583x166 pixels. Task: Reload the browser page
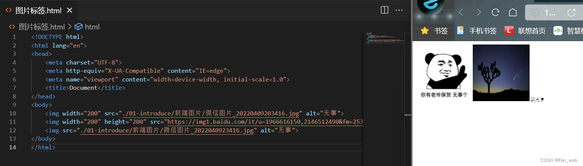pyautogui.click(x=495, y=12)
